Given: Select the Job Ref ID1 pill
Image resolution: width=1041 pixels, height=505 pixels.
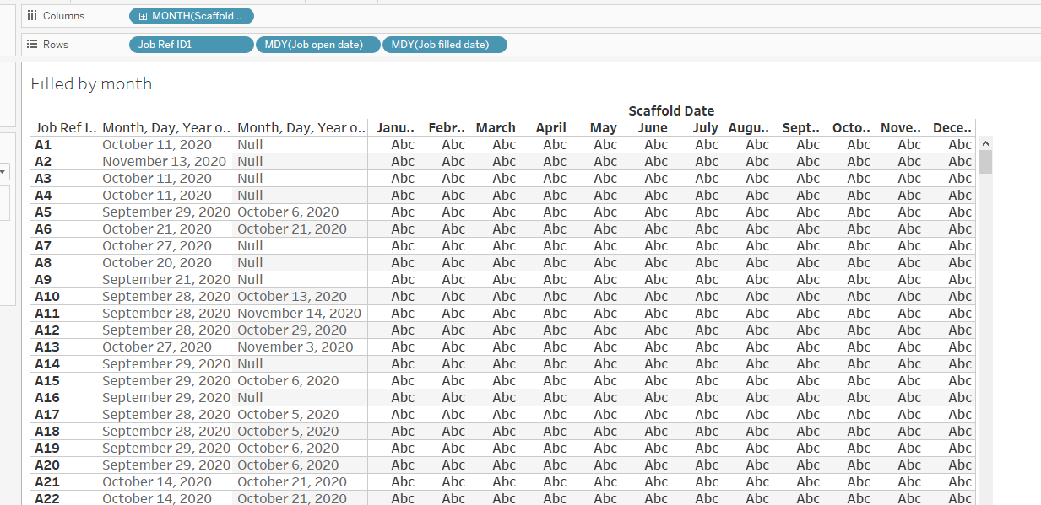Looking at the screenshot, I should (191, 44).
